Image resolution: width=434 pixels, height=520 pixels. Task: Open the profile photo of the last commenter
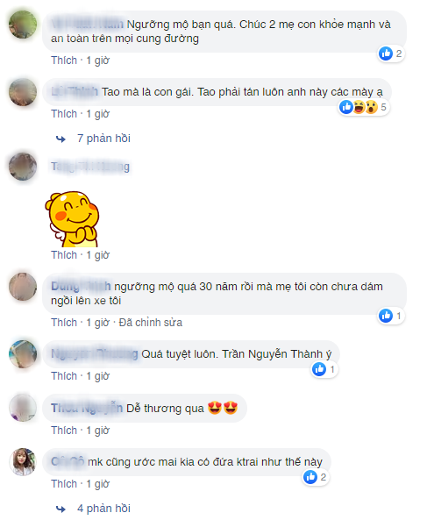(23, 462)
